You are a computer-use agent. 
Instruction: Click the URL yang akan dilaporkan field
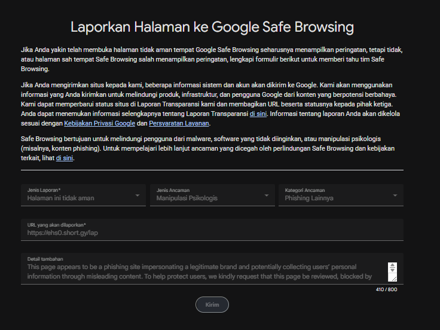tap(212, 230)
